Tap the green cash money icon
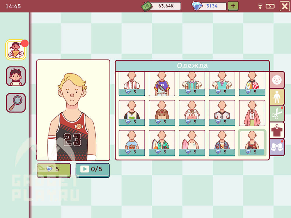 [x=147, y=6]
